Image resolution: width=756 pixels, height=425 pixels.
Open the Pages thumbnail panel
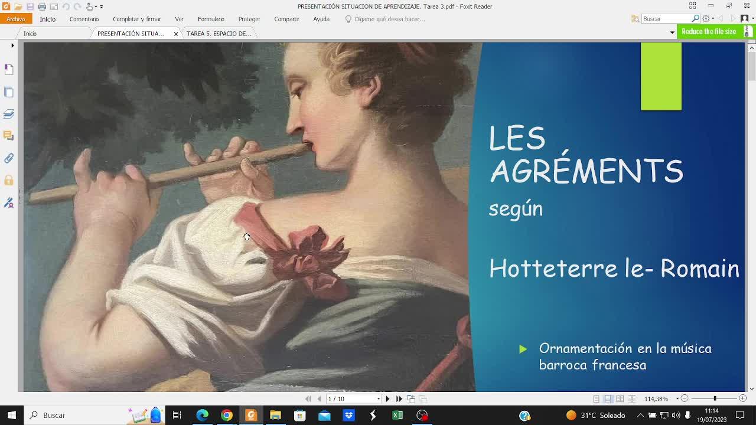(9, 92)
